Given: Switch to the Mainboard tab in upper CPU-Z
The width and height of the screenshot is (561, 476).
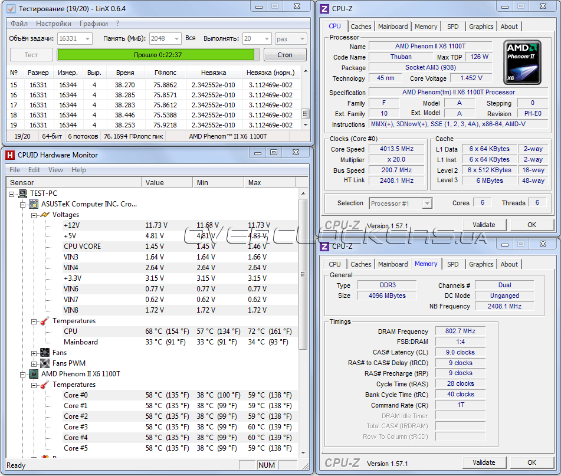Looking at the screenshot, I should point(393,27).
